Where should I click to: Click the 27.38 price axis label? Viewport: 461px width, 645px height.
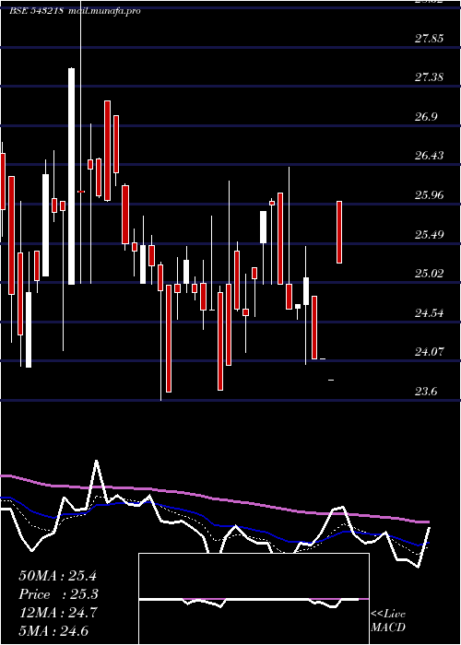(430, 77)
